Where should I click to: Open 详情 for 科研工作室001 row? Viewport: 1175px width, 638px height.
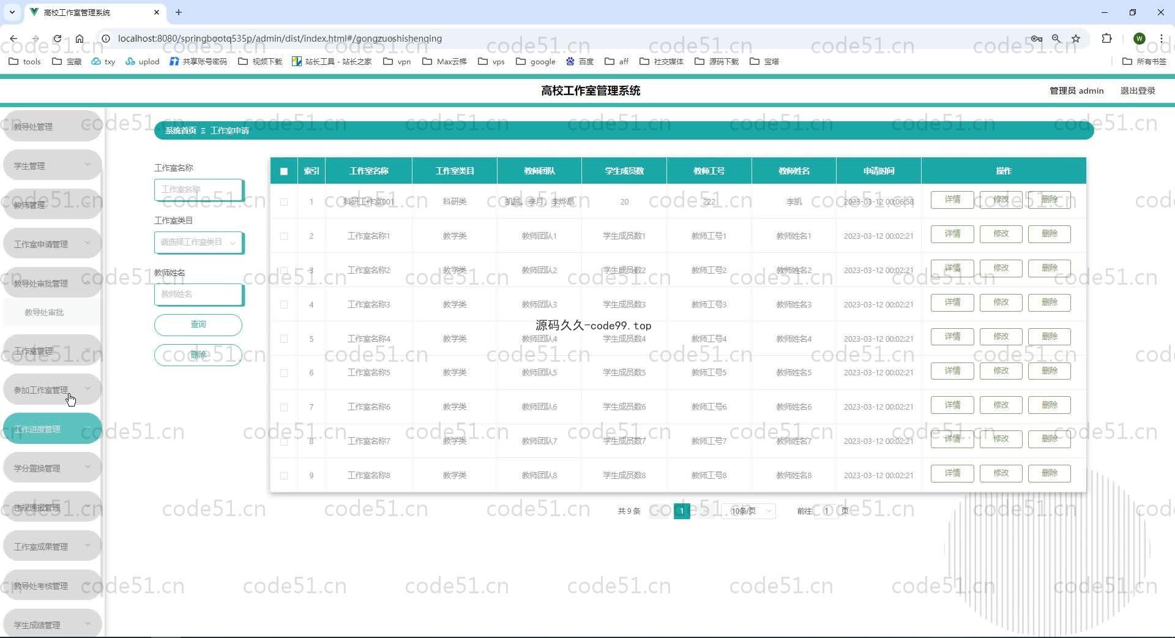952,200
